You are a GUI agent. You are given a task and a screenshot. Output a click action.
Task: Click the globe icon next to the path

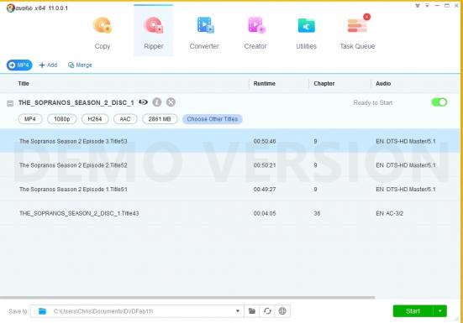pos(282,311)
